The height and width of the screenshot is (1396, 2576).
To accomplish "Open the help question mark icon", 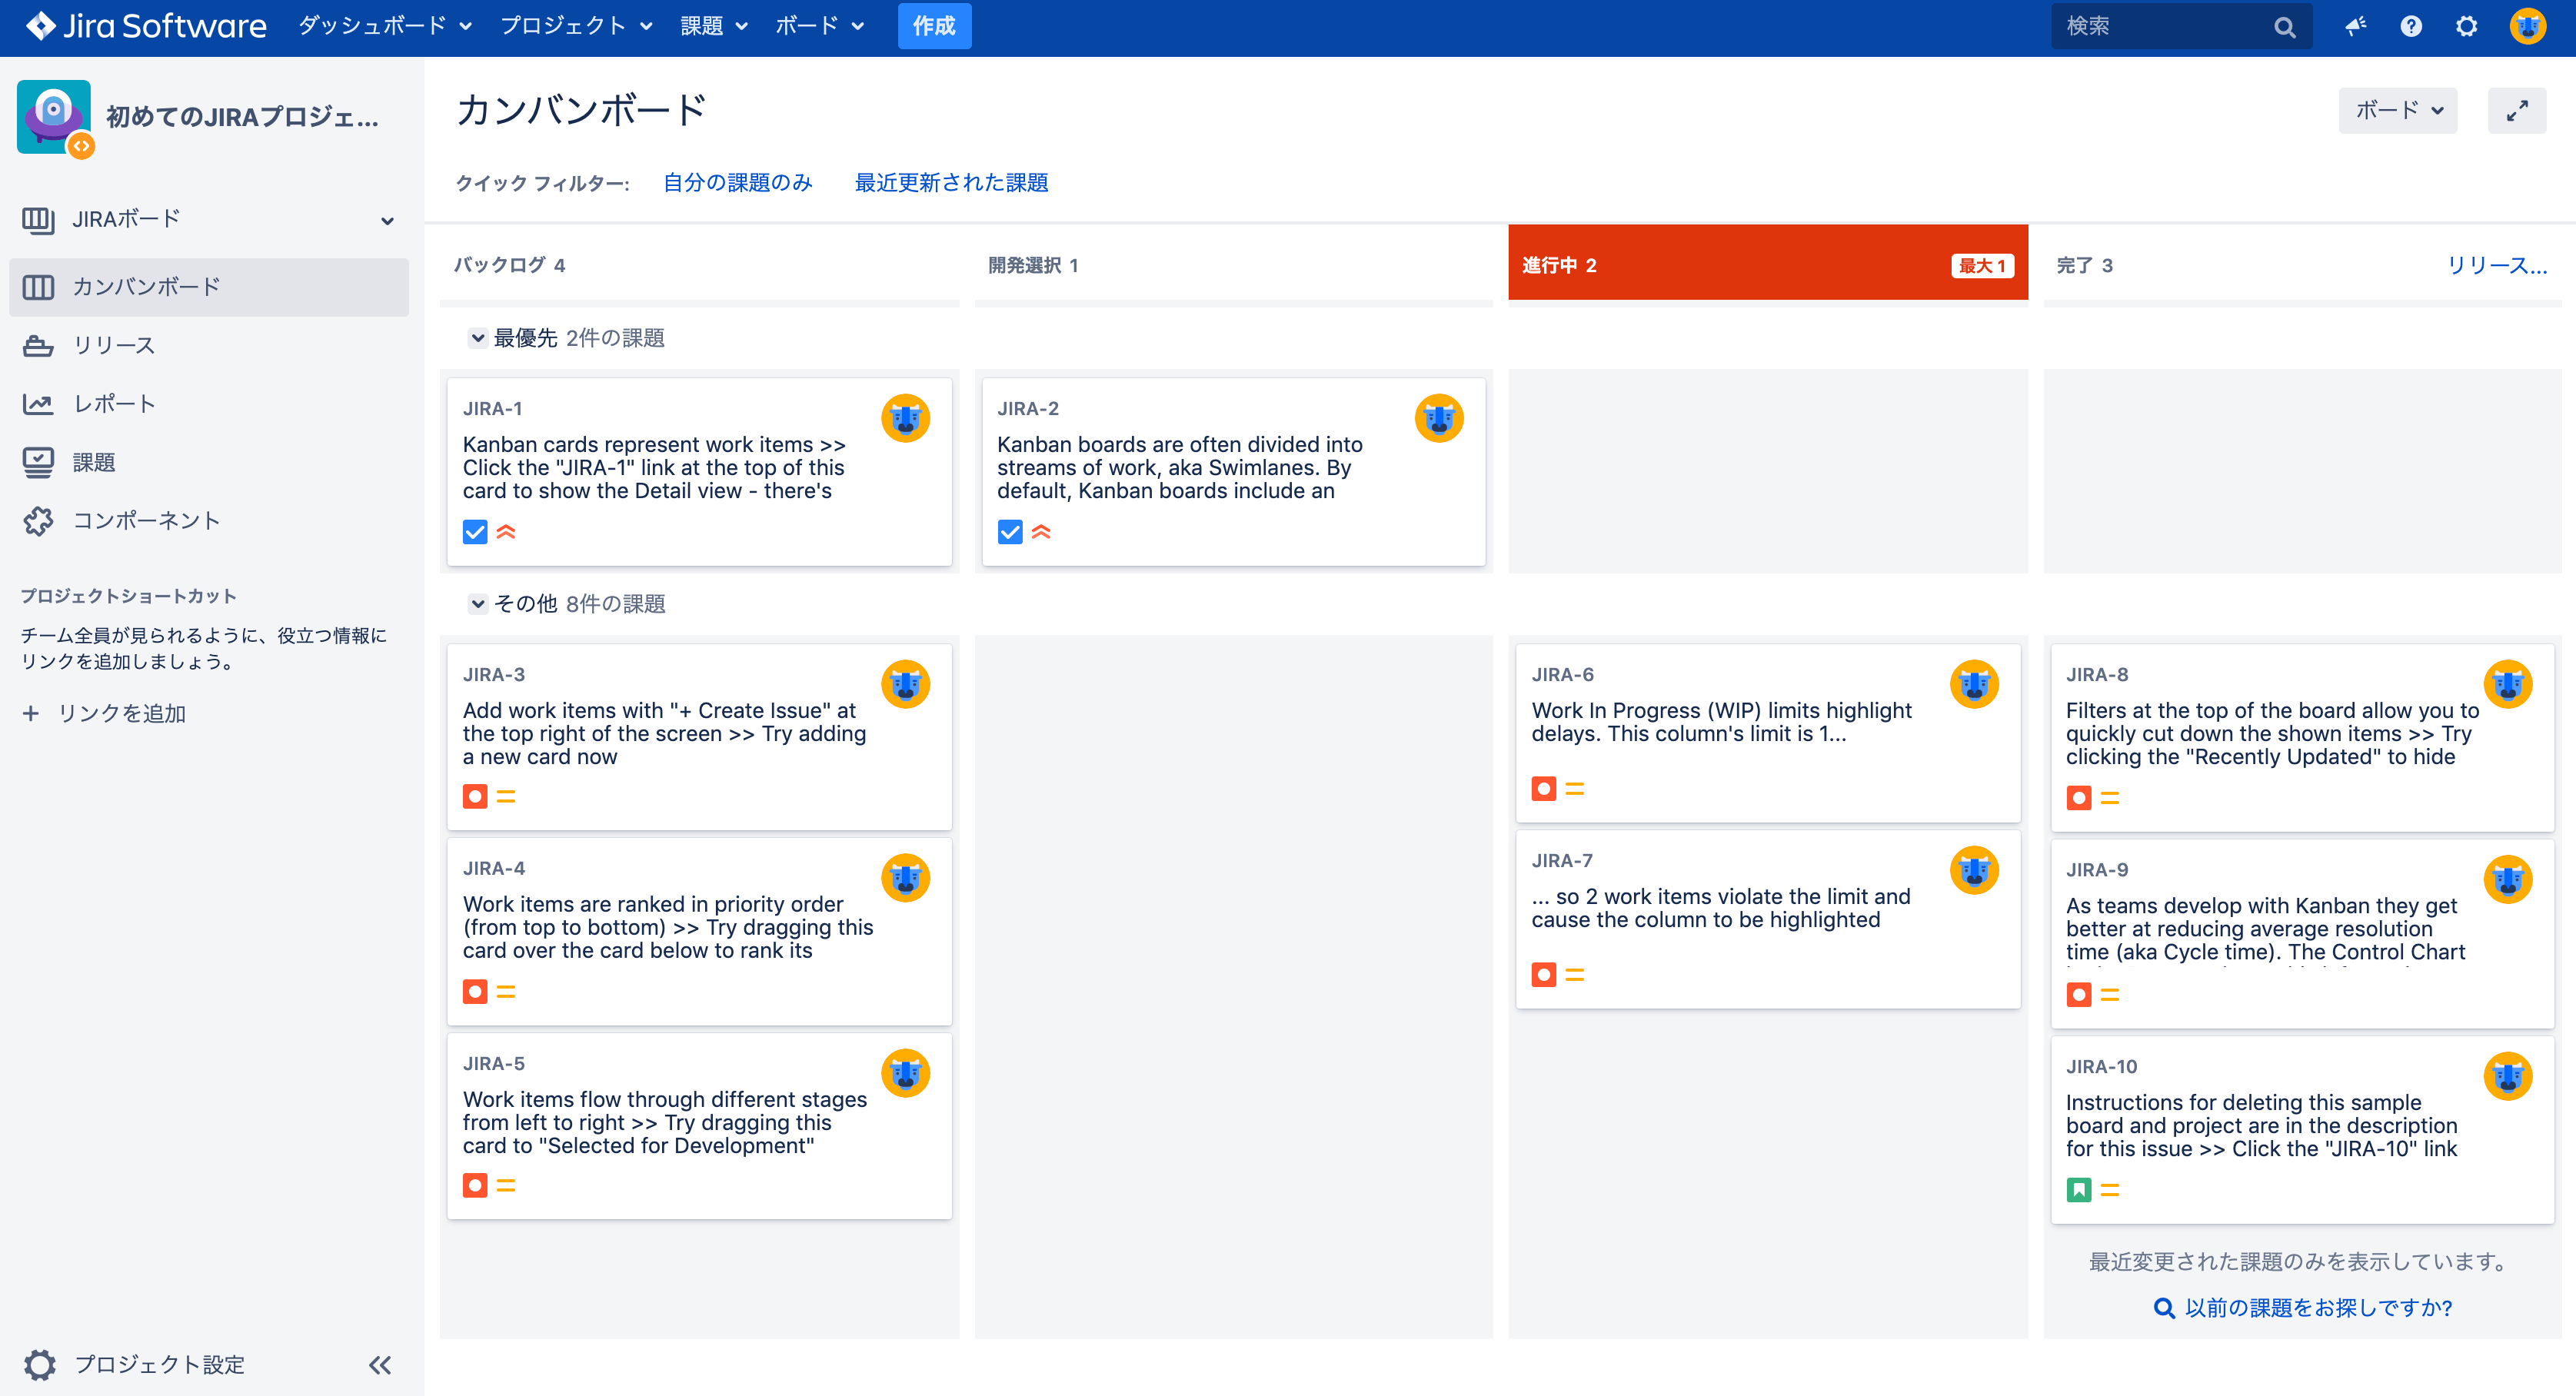I will click(2411, 26).
